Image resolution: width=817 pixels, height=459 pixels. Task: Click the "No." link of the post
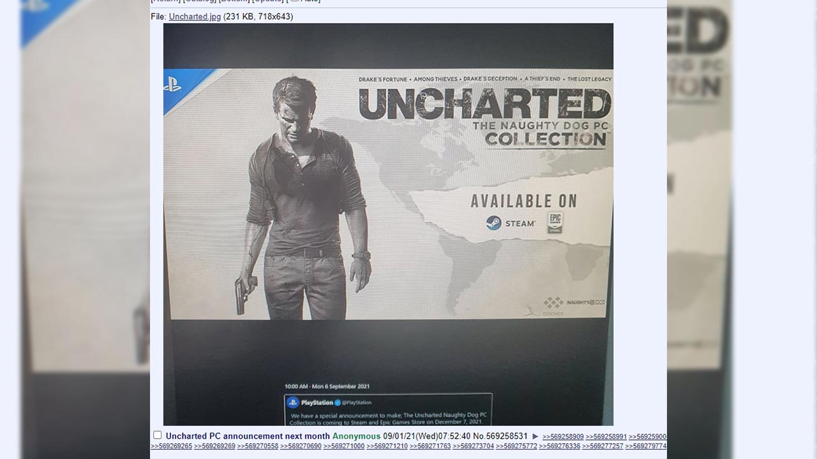[478, 436]
